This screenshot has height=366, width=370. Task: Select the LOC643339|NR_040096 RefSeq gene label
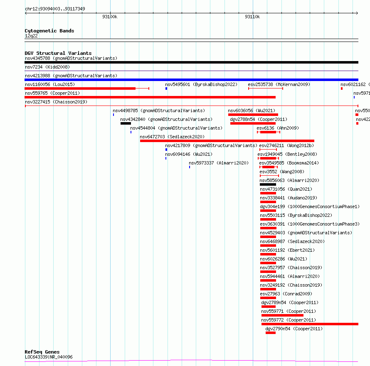[49, 357]
